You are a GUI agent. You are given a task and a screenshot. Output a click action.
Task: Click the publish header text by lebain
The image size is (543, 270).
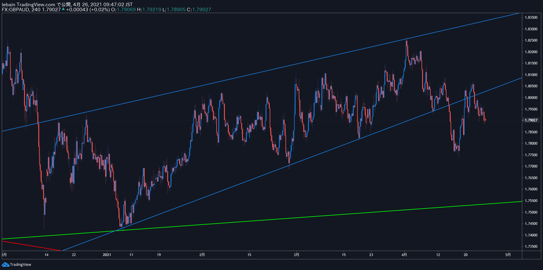(67, 4)
